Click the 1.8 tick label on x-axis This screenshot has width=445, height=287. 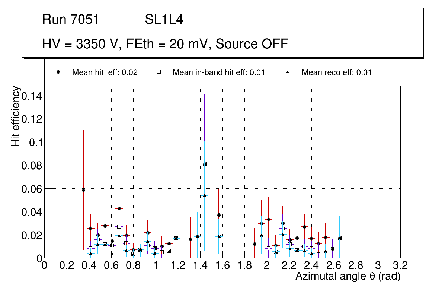point(244,265)
